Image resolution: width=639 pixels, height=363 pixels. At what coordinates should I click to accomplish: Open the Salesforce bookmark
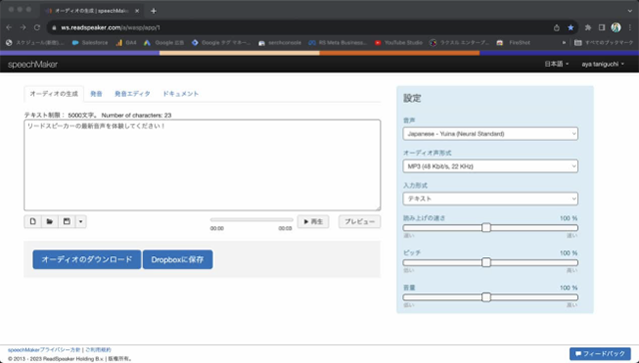pos(90,42)
